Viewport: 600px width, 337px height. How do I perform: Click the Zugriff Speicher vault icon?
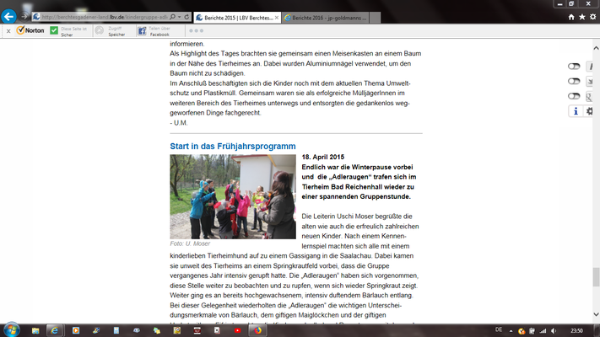[99, 30]
